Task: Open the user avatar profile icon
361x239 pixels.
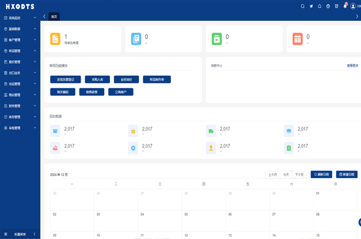Action: coord(353,6)
